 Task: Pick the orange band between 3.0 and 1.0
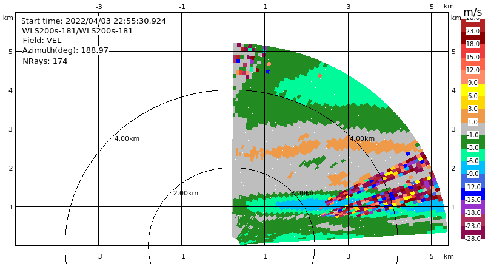(473, 115)
